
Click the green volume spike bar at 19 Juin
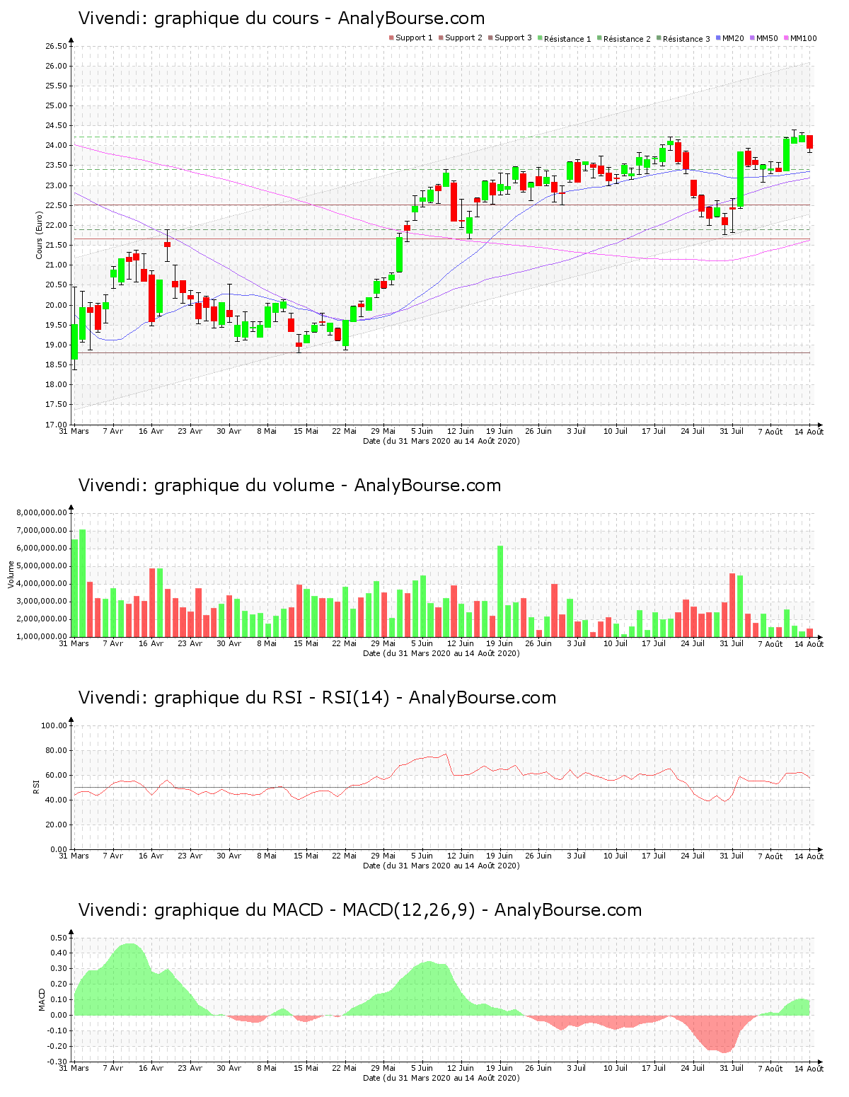tap(500, 592)
